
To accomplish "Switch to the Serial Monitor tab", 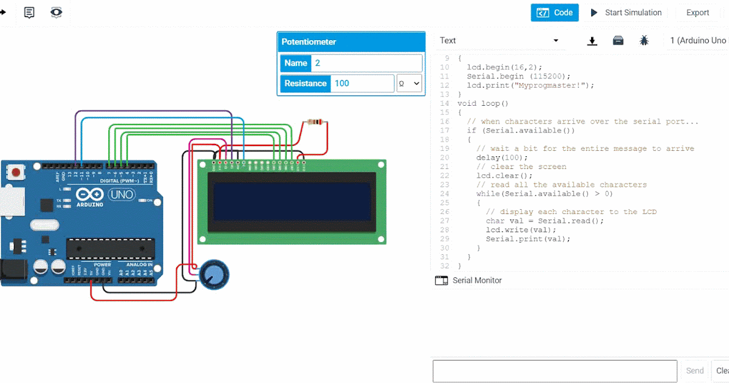I will tap(476, 280).
